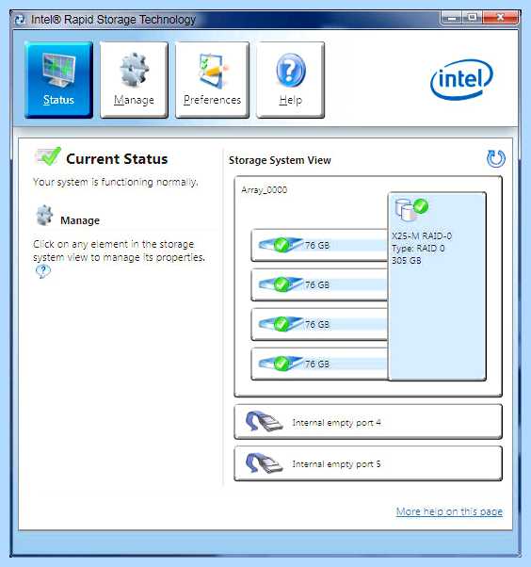Click the title bar application icon

[21, 19]
